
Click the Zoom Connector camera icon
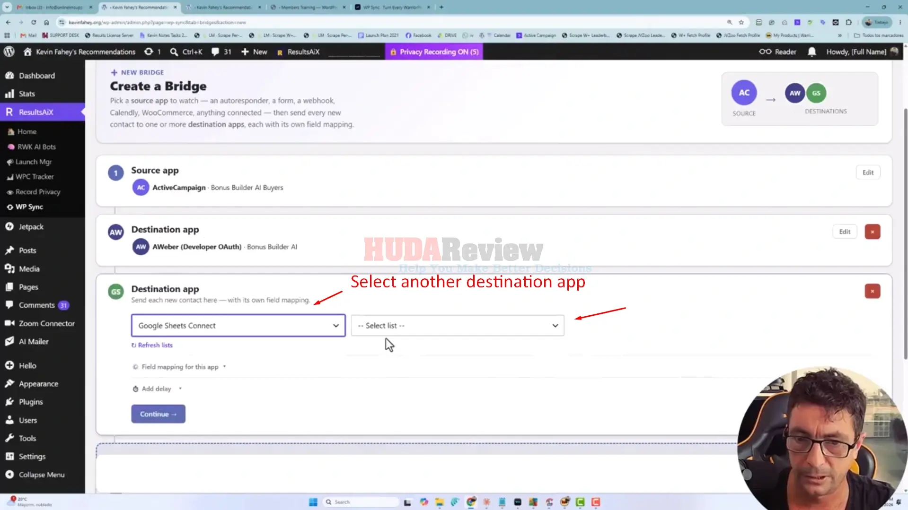coord(9,323)
